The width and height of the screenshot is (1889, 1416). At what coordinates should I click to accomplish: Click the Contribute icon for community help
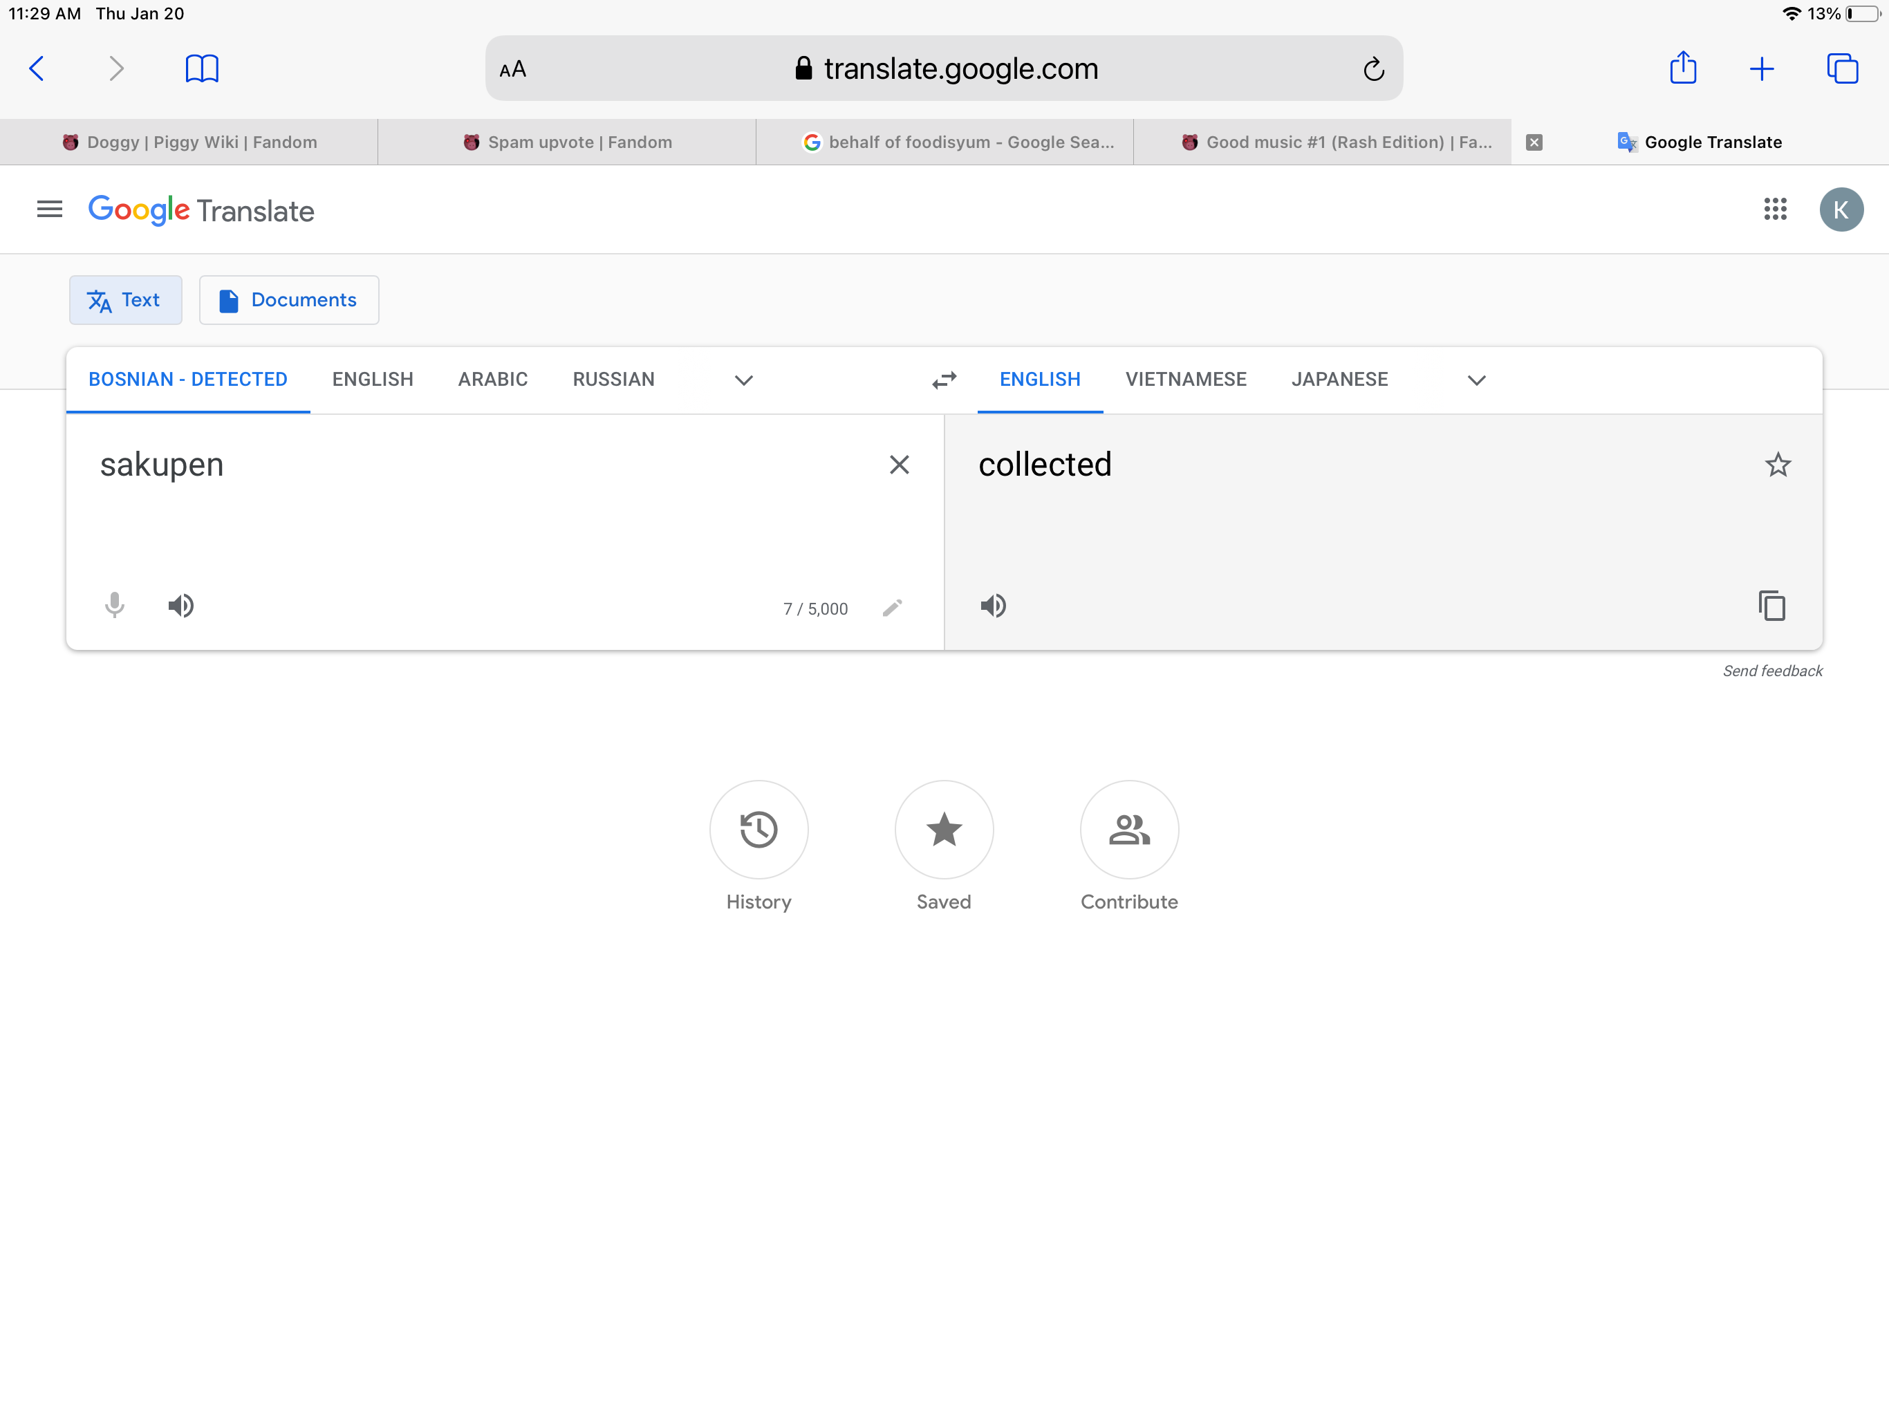[1130, 828]
